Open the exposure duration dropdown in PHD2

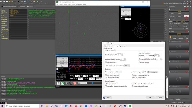[82, 83]
